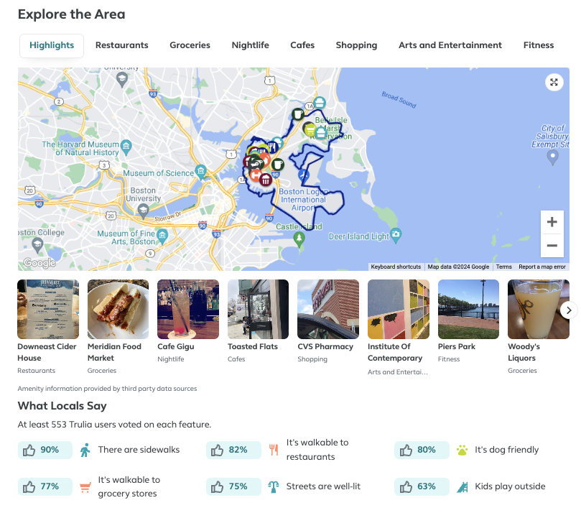Click thumbs-up 90% for sidewalks
Image resolution: width=581 pixels, height=513 pixels.
tap(45, 450)
